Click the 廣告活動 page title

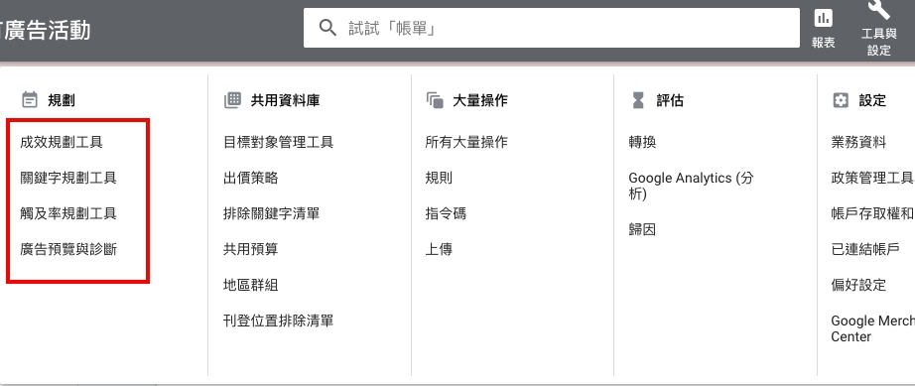click(46, 30)
